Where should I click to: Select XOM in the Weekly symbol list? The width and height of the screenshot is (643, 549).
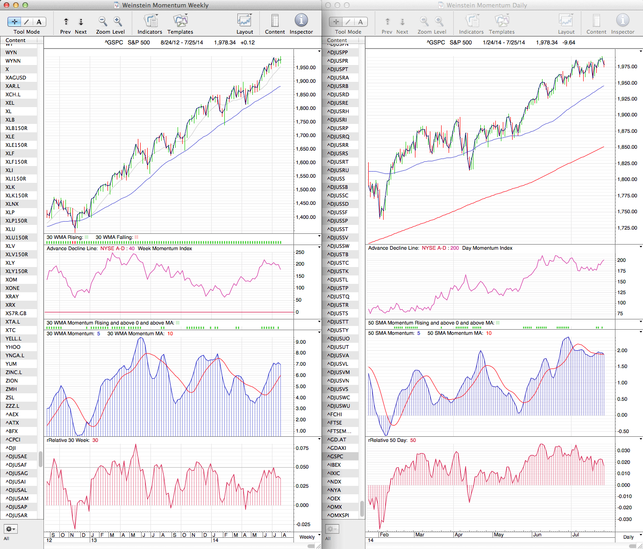coord(11,280)
